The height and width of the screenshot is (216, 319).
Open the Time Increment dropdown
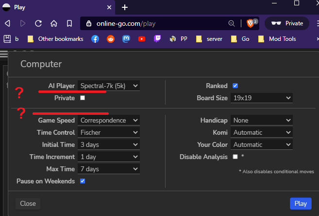tap(109, 157)
